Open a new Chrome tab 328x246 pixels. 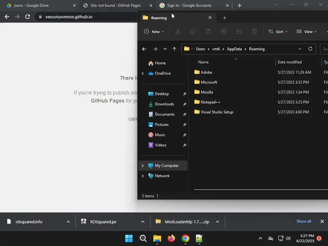coord(240,5)
